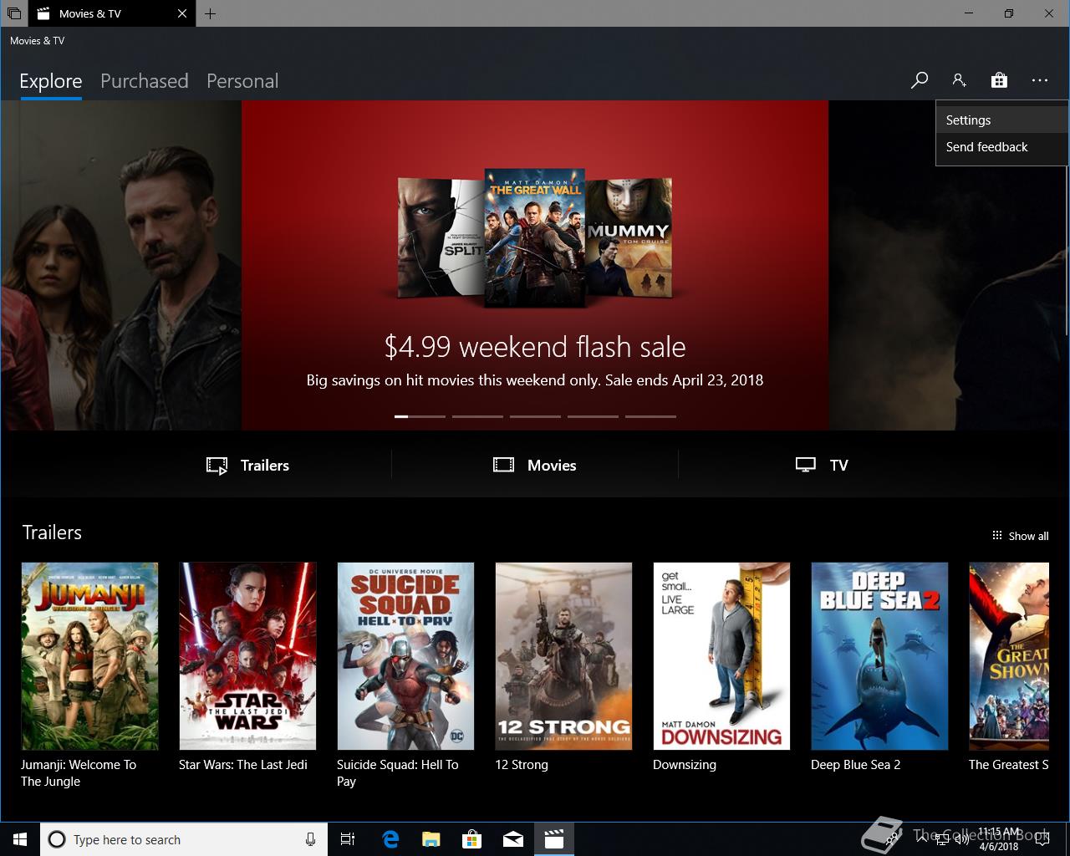
Task: Open Star Wars: The Last Jedi poster
Action: tap(247, 656)
